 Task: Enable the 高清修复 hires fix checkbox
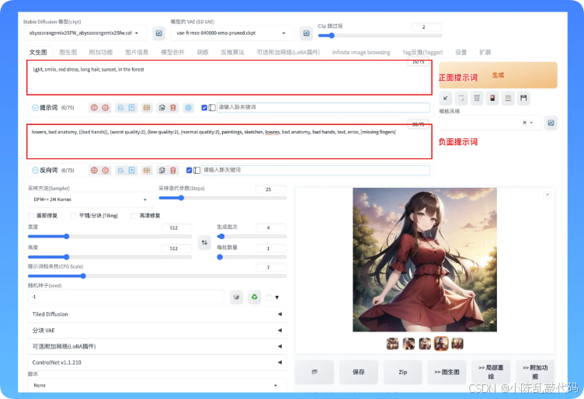pos(134,216)
